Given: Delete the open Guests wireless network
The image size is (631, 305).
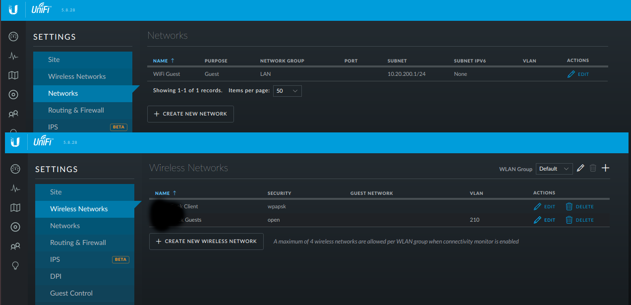Looking at the screenshot, I should click(579, 220).
